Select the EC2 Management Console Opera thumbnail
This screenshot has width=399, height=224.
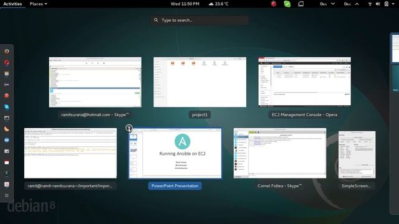pyautogui.click(x=305, y=82)
